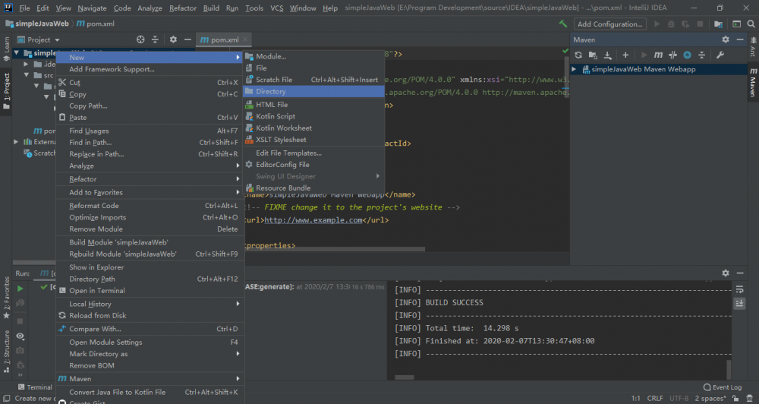The width and height of the screenshot is (759, 404).
Task: Toggle the eye icon in Run panel
Action: click(20, 336)
